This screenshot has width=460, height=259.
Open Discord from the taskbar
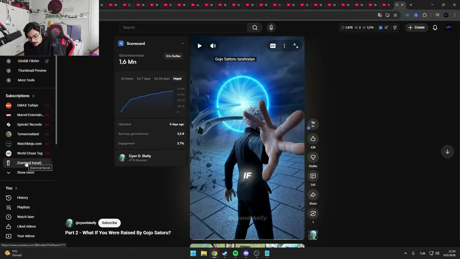pyautogui.click(x=246, y=253)
